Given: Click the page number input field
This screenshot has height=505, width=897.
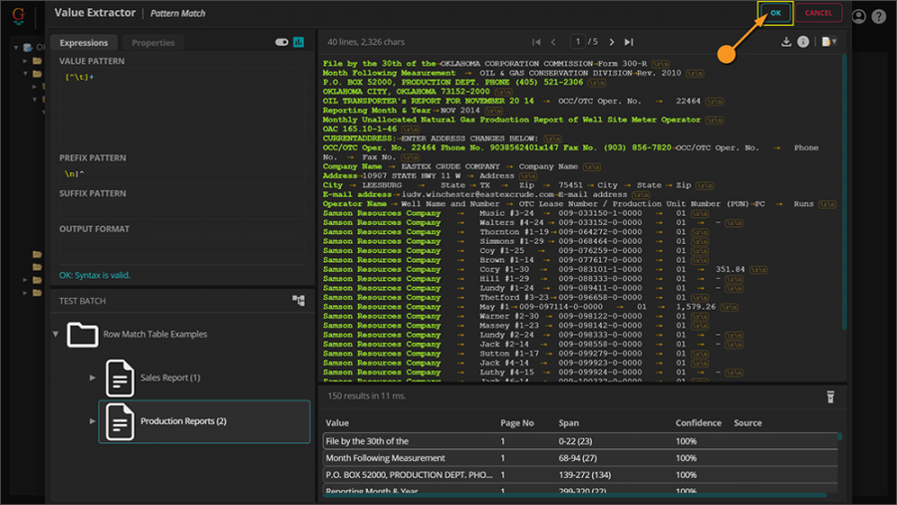Looking at the screenshot, I should [578, 42].
